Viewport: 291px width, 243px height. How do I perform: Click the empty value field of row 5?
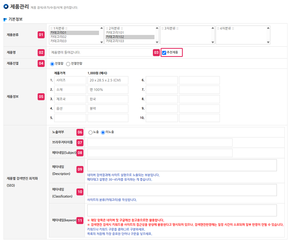[108, 118]
